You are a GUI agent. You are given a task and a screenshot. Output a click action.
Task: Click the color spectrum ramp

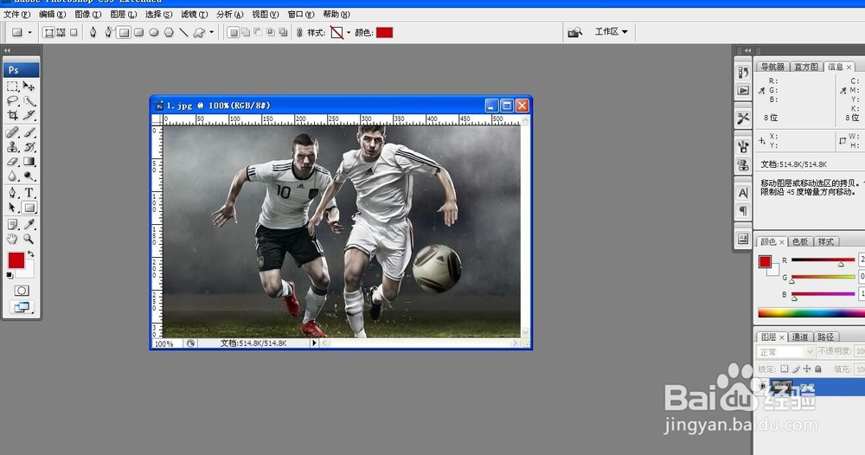coord(811,313)
